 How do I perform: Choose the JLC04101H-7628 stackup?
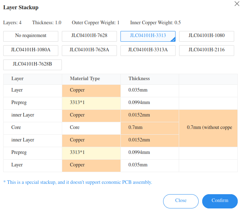pos(89,36)
